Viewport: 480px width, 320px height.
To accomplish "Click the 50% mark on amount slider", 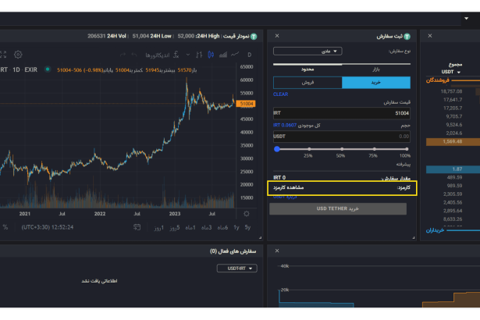I will [x=341, y=149].
